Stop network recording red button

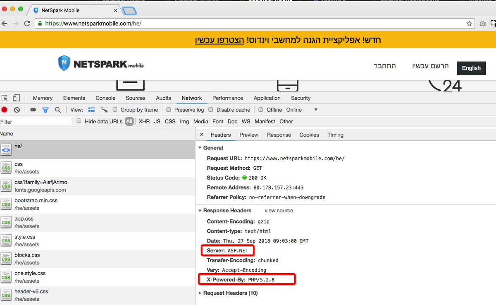[x=5, y=110]
